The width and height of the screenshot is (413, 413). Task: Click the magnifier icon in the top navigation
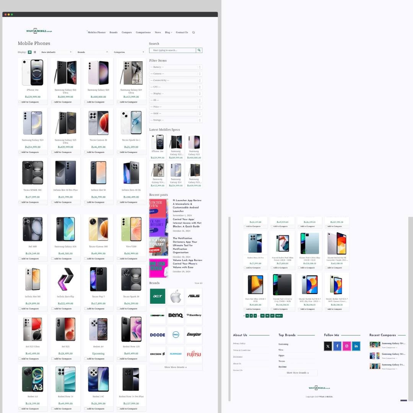(x=193, y=33)
